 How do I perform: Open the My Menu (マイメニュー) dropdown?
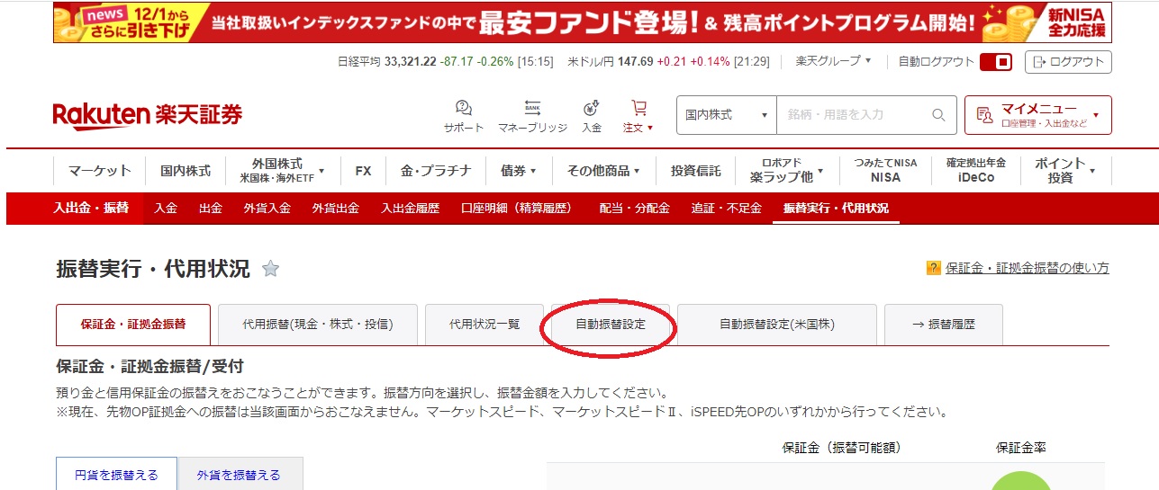point(1037,115)
